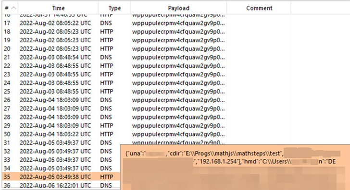Sort by the Payload column header

(x=178, y=8)
